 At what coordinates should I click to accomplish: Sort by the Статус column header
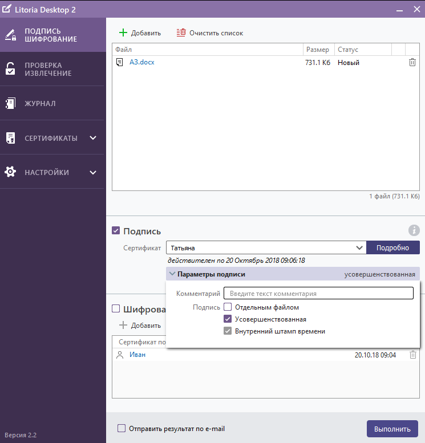click(x=363, y=50)
